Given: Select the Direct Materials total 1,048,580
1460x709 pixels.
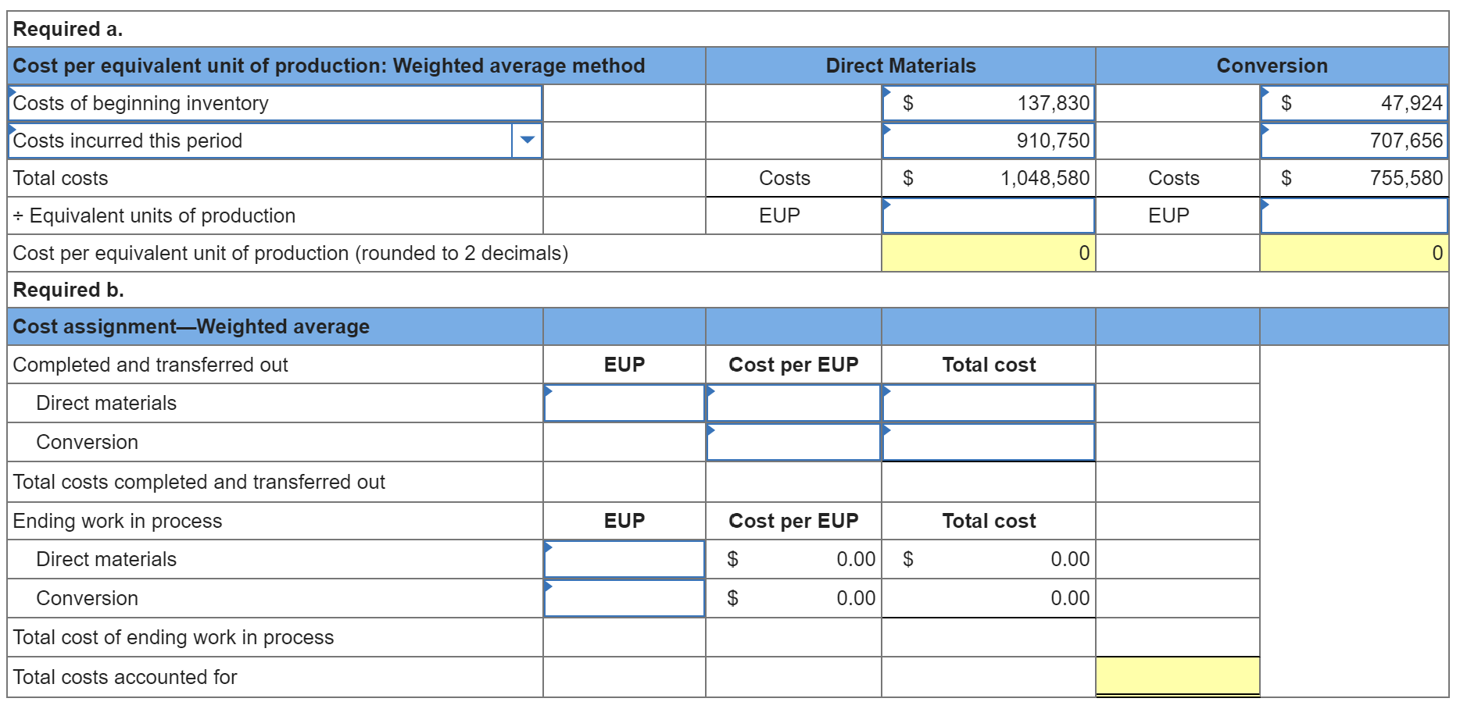Looking at the screenshot, I should 1045,178.
